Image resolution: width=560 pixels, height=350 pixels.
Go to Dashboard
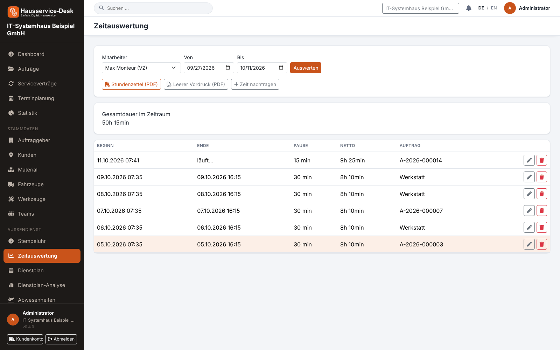(42, 54)
